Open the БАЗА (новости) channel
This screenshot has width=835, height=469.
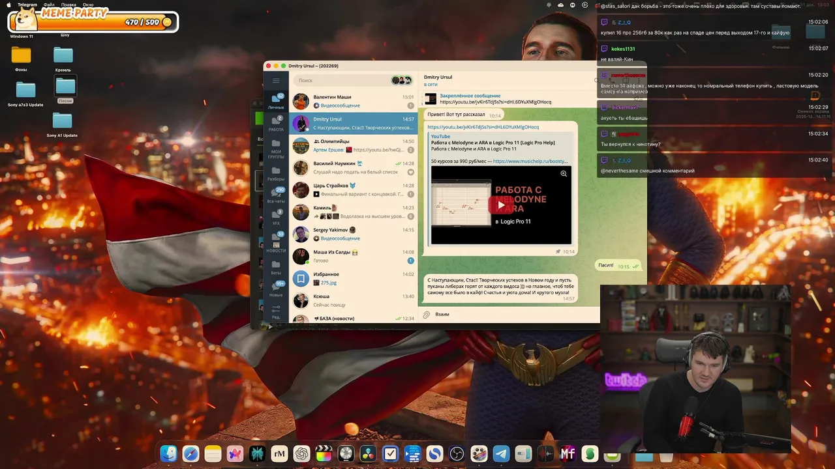click(x=354, y=318)
